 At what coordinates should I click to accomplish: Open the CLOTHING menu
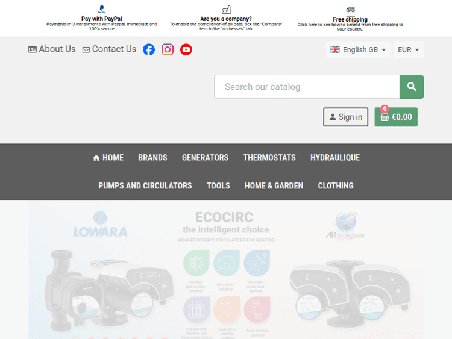(x=336, y=186)
